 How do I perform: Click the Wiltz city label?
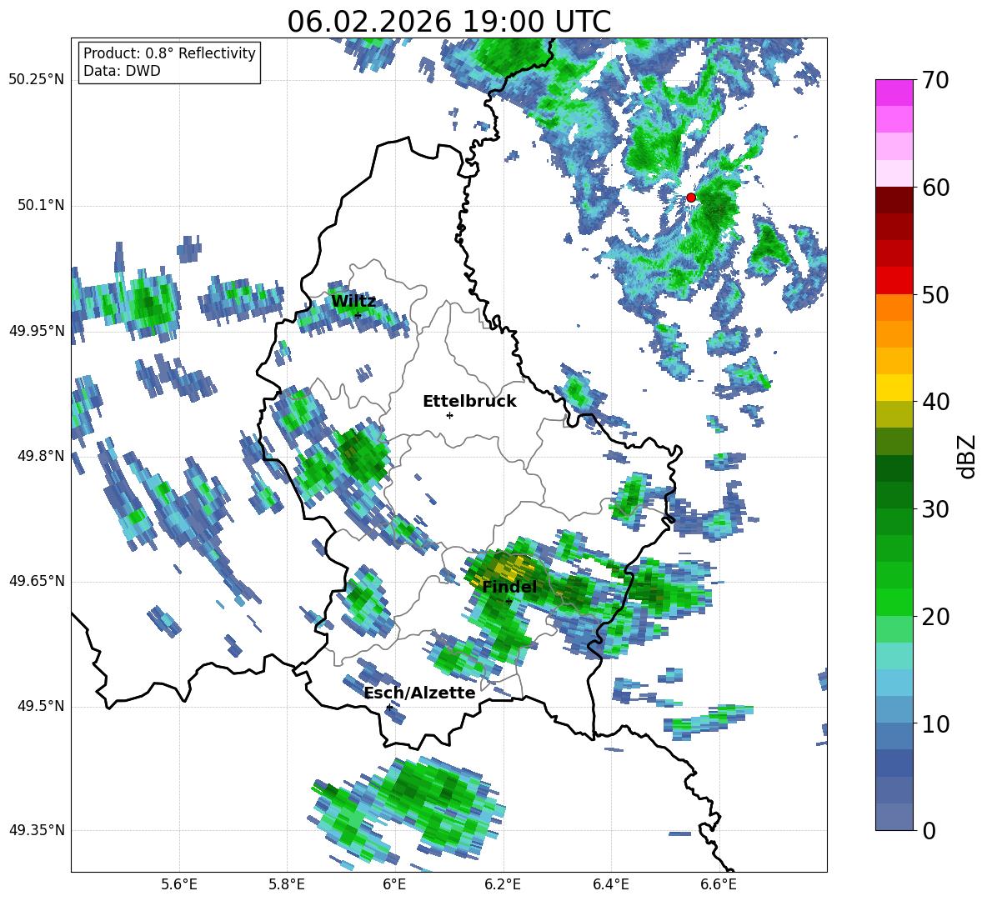coord(353,302)
